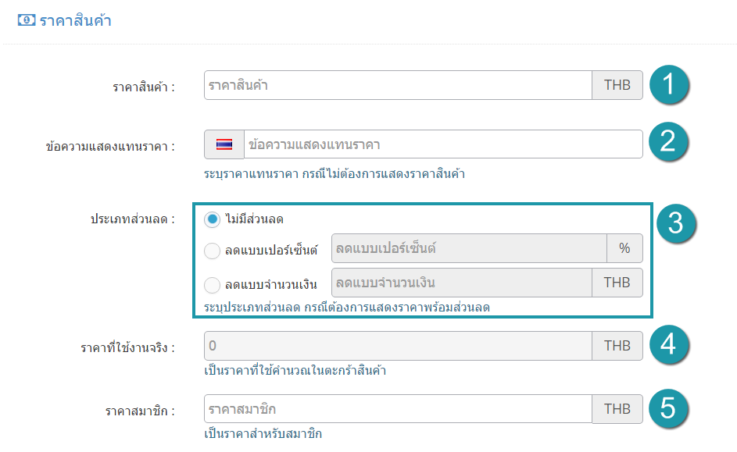Click the money icon beside ราคาสินค้า heading
This screenshot has height=452, width=737.
[27, 20]
